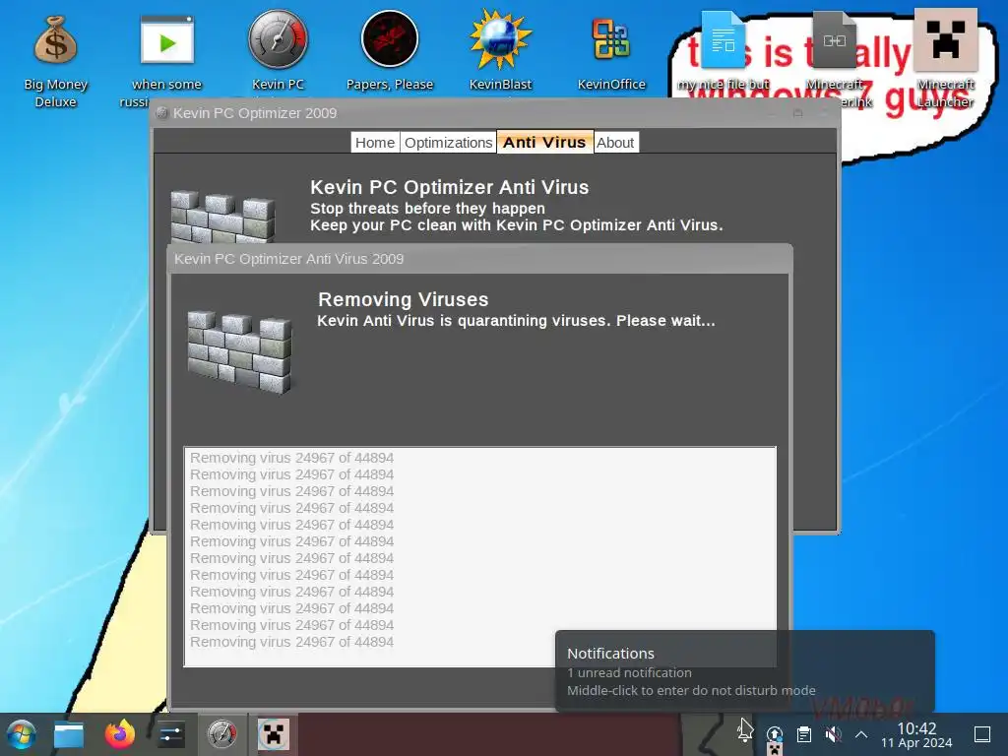Viewport: 1008px width, 756px height.
Task: Click the Start menu orb in taskbar
Action: click(22, 734)
